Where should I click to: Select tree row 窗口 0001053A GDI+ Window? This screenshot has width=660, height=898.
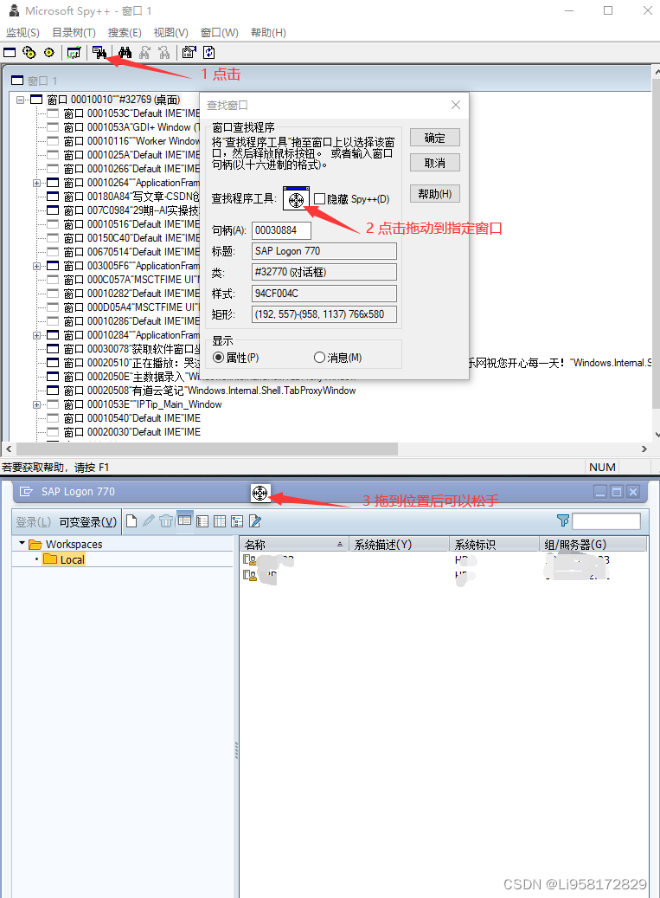coord(131,127)
